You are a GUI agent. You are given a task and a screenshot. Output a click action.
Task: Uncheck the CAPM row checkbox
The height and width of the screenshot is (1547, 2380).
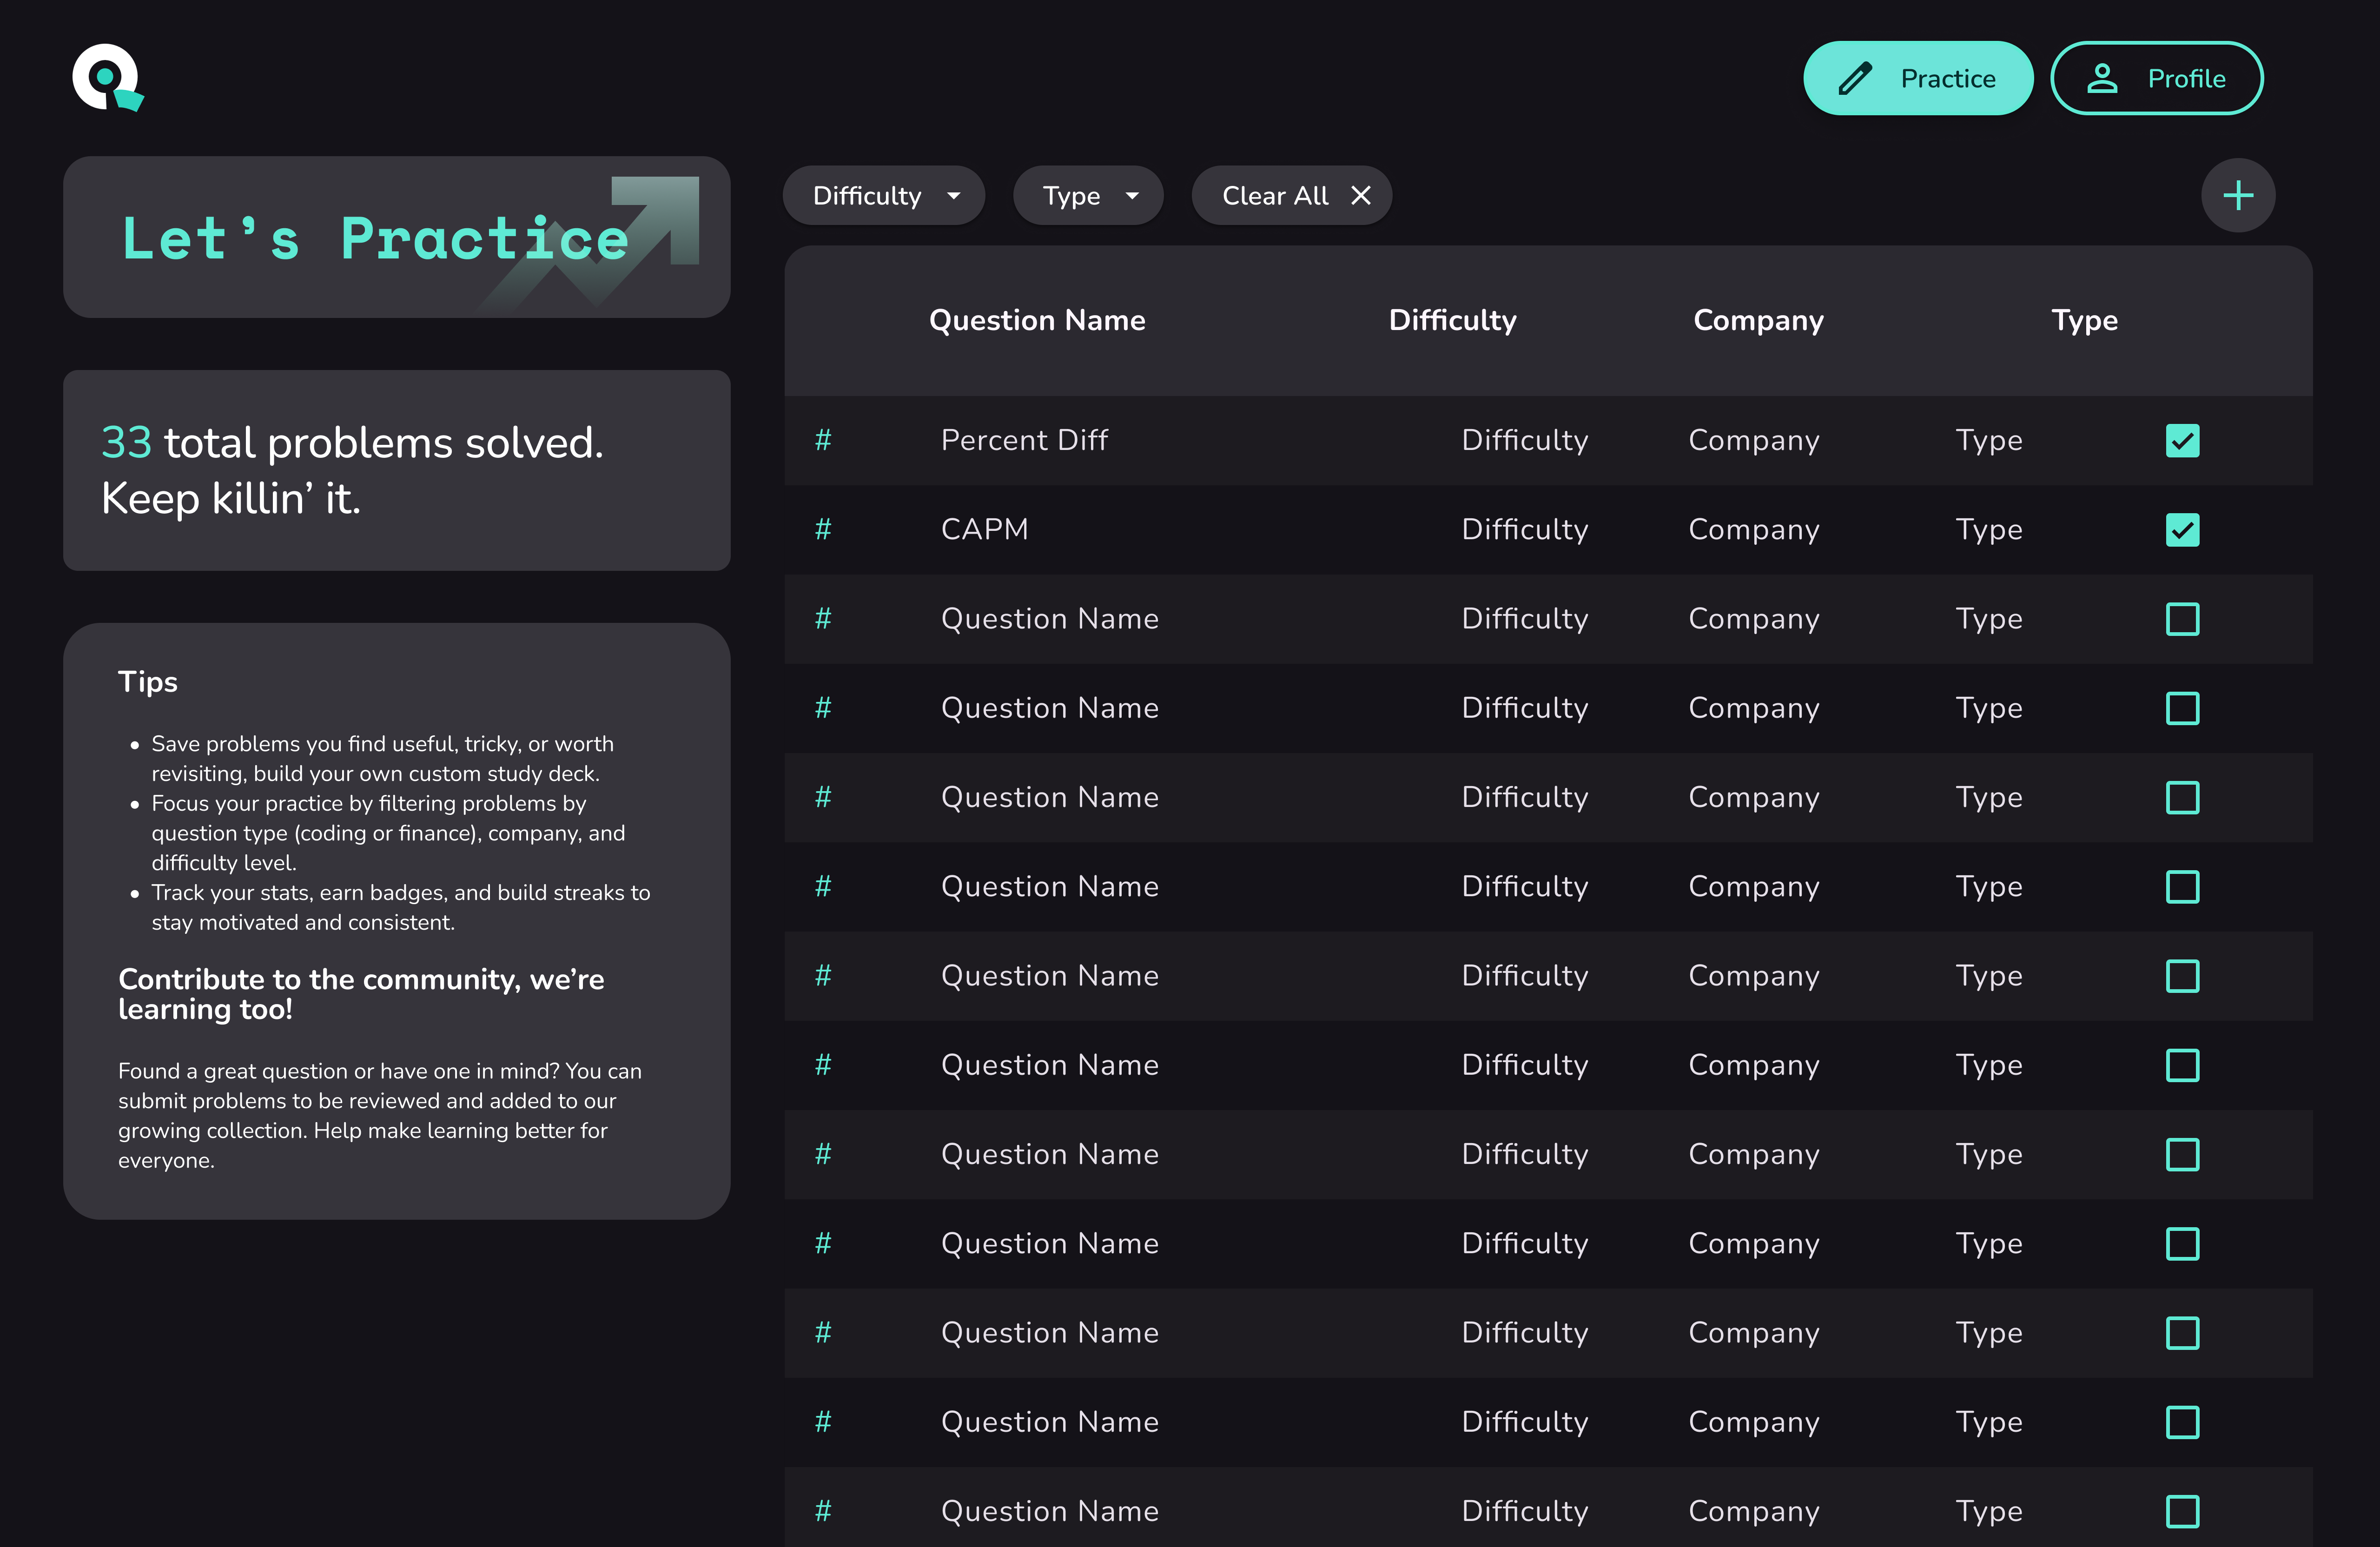[x=2182, y=530]
